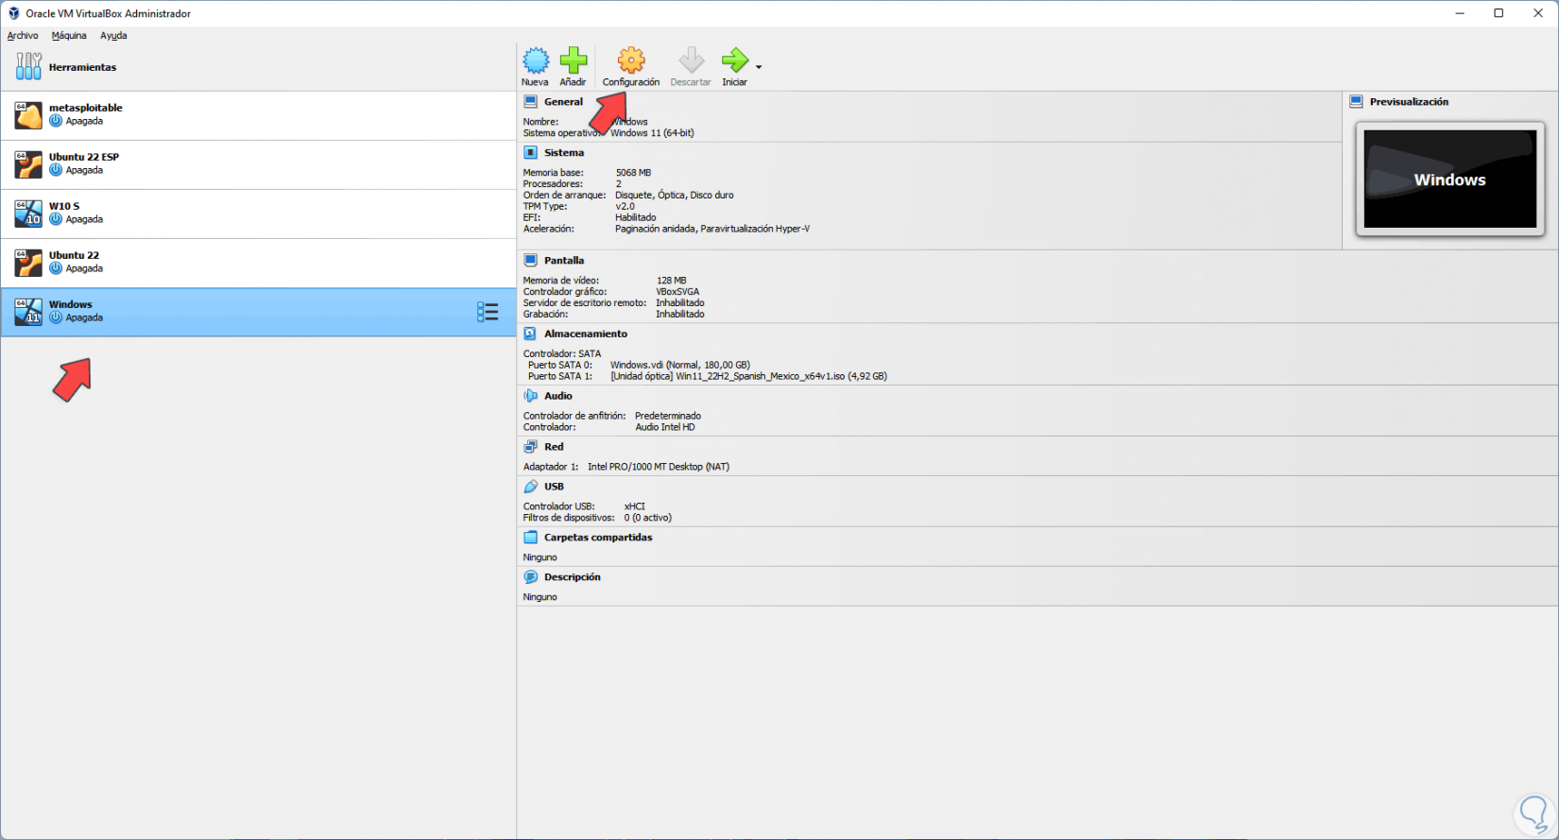The height and width of the screenshot is (840, 1559).
Task: Click the 5068 MB base memory value
Action: 633,173
